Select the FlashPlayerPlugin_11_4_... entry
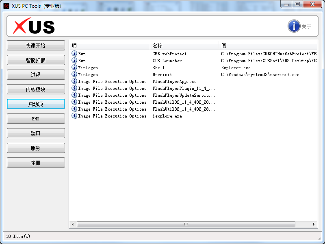 (184, 88)
